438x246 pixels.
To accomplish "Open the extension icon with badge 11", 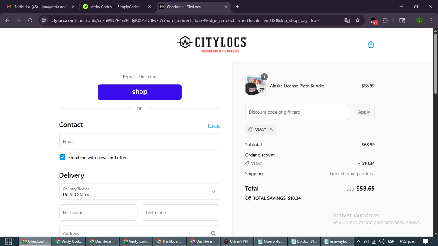I will point(374,21).
